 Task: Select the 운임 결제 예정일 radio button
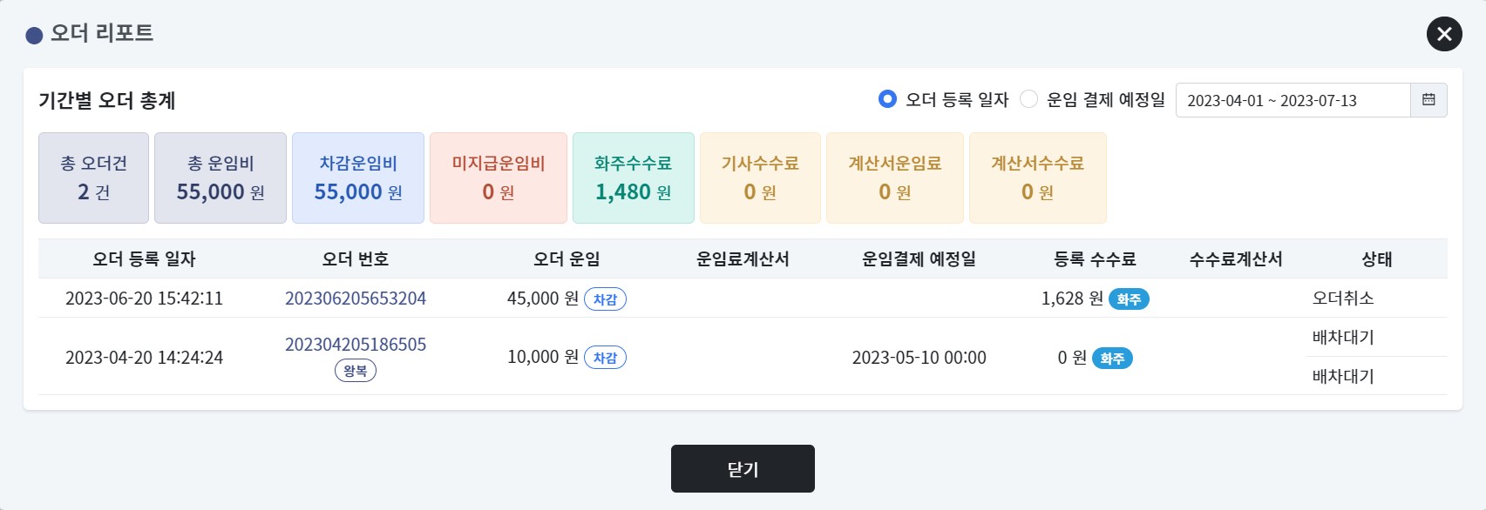point(1029,99)
